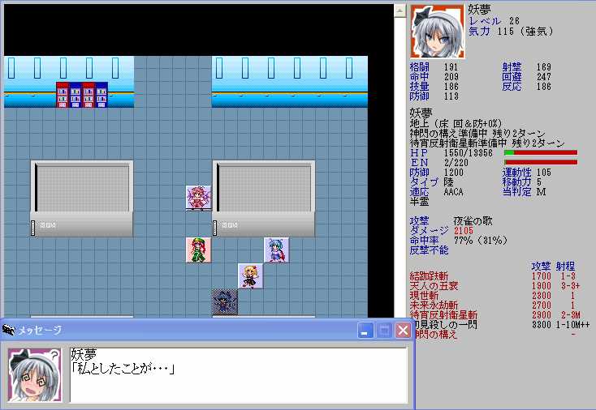Click the 適応 AACA value
The height and width of the screenshot is (410, 596).
pyautogui.click(x=453, y=192)
